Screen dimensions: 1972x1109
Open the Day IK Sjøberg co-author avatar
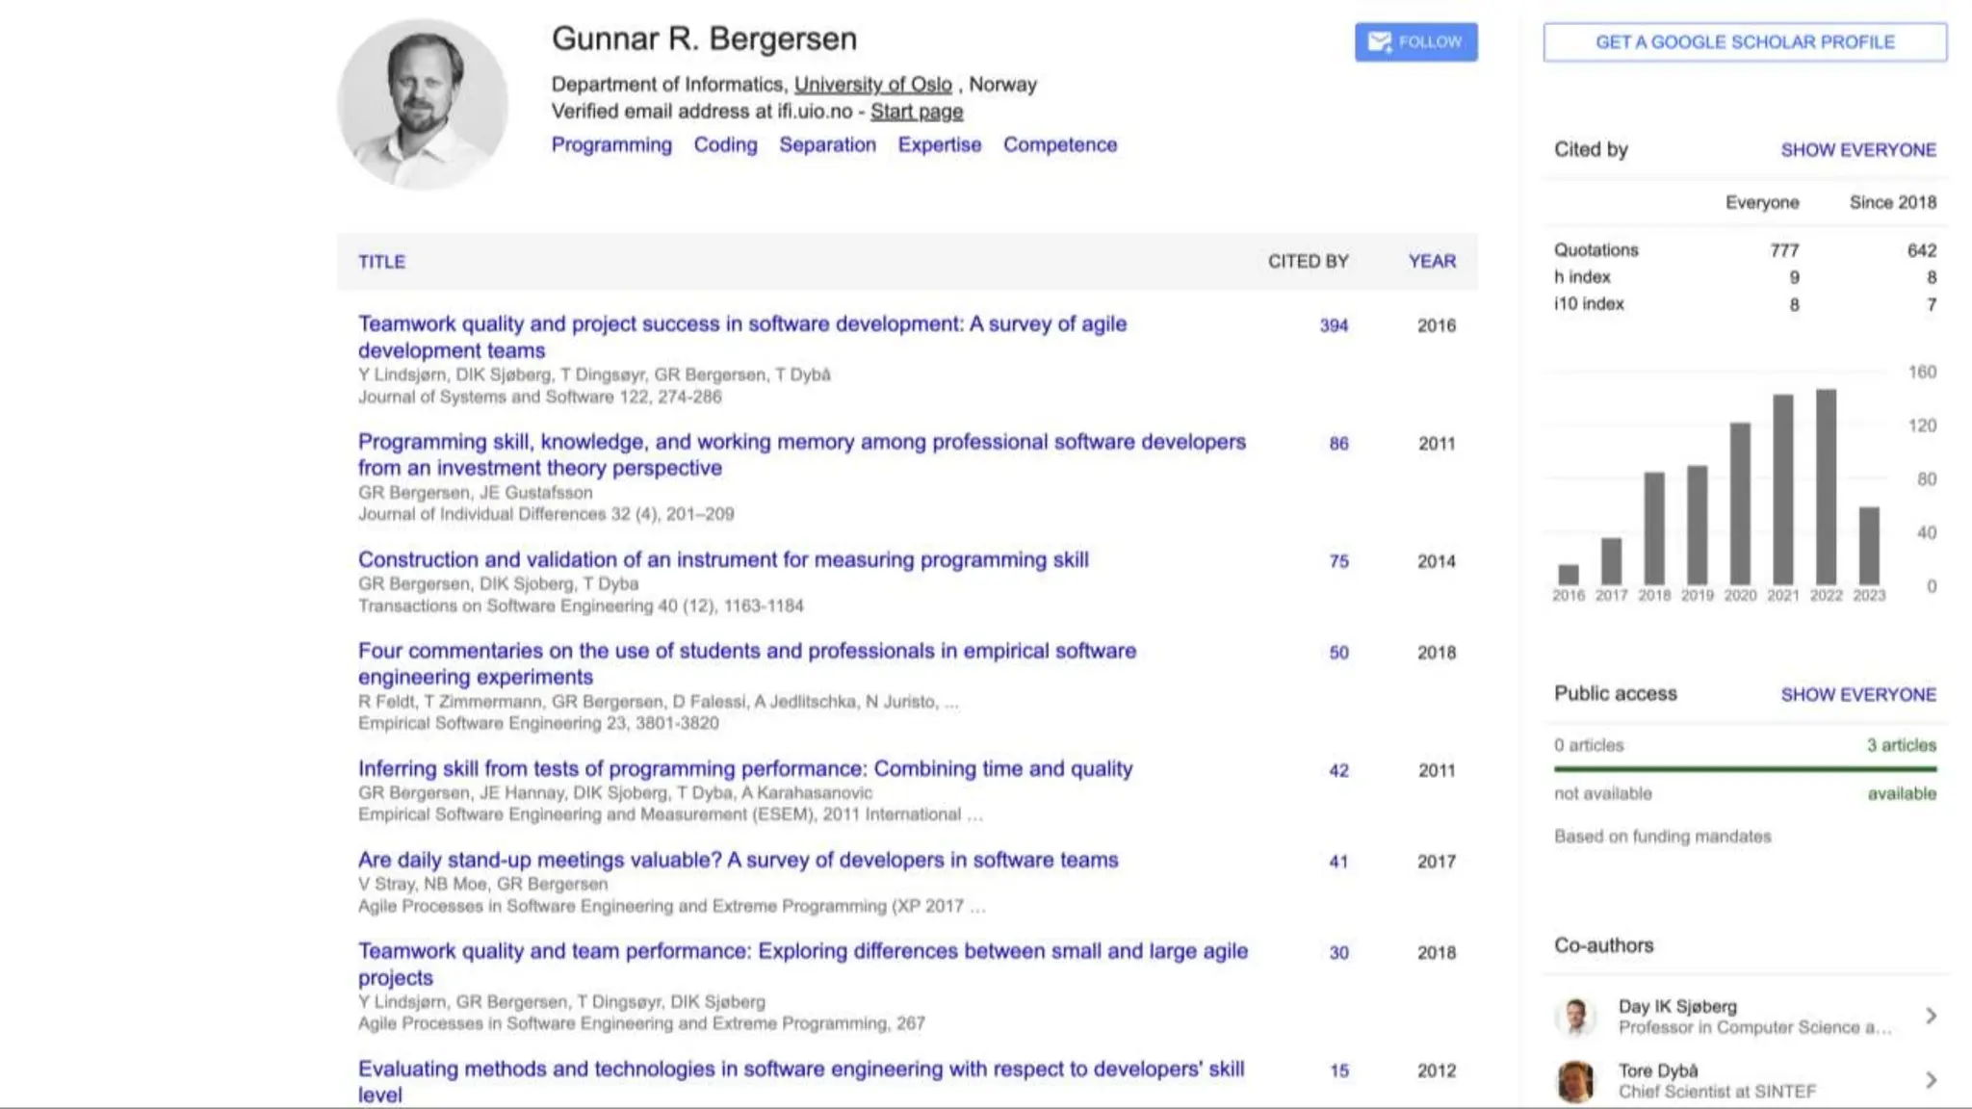1575,1017
